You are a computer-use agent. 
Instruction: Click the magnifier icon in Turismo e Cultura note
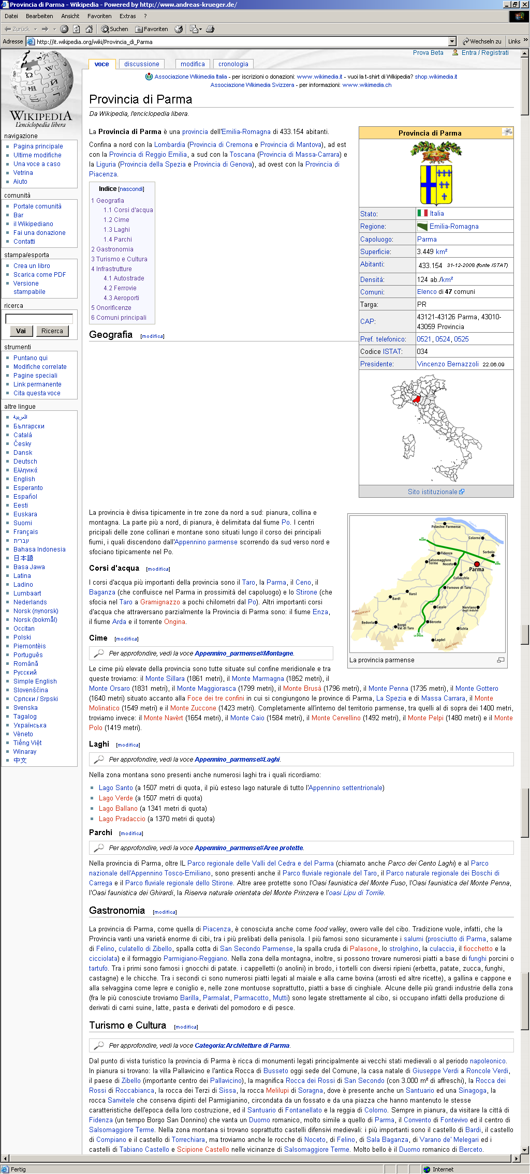[x=98, y=1046]
